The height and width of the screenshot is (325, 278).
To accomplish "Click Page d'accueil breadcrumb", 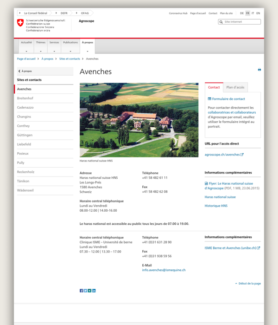I will (x=26, y=59).
